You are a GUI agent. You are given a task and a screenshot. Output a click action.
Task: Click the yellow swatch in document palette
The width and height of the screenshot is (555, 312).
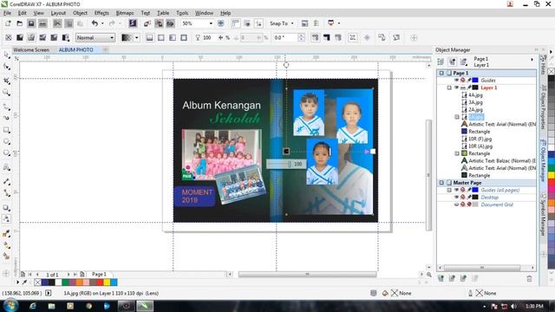(107, 283)
